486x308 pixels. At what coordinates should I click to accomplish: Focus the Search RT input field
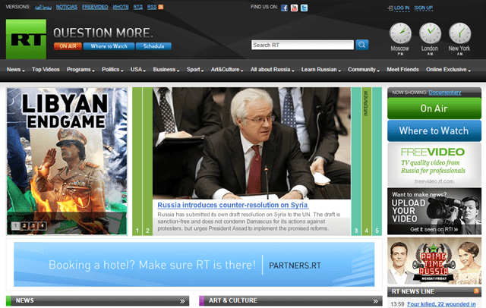point(302,46)
